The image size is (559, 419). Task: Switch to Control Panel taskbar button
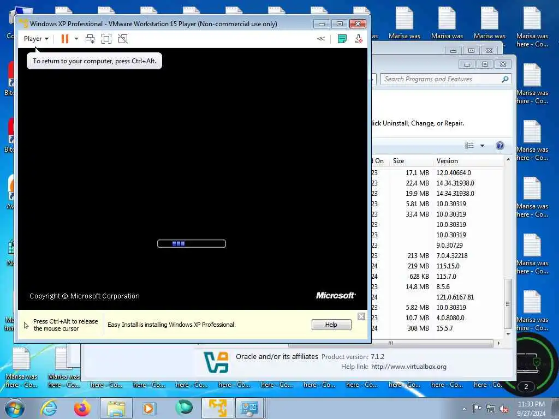249,408
